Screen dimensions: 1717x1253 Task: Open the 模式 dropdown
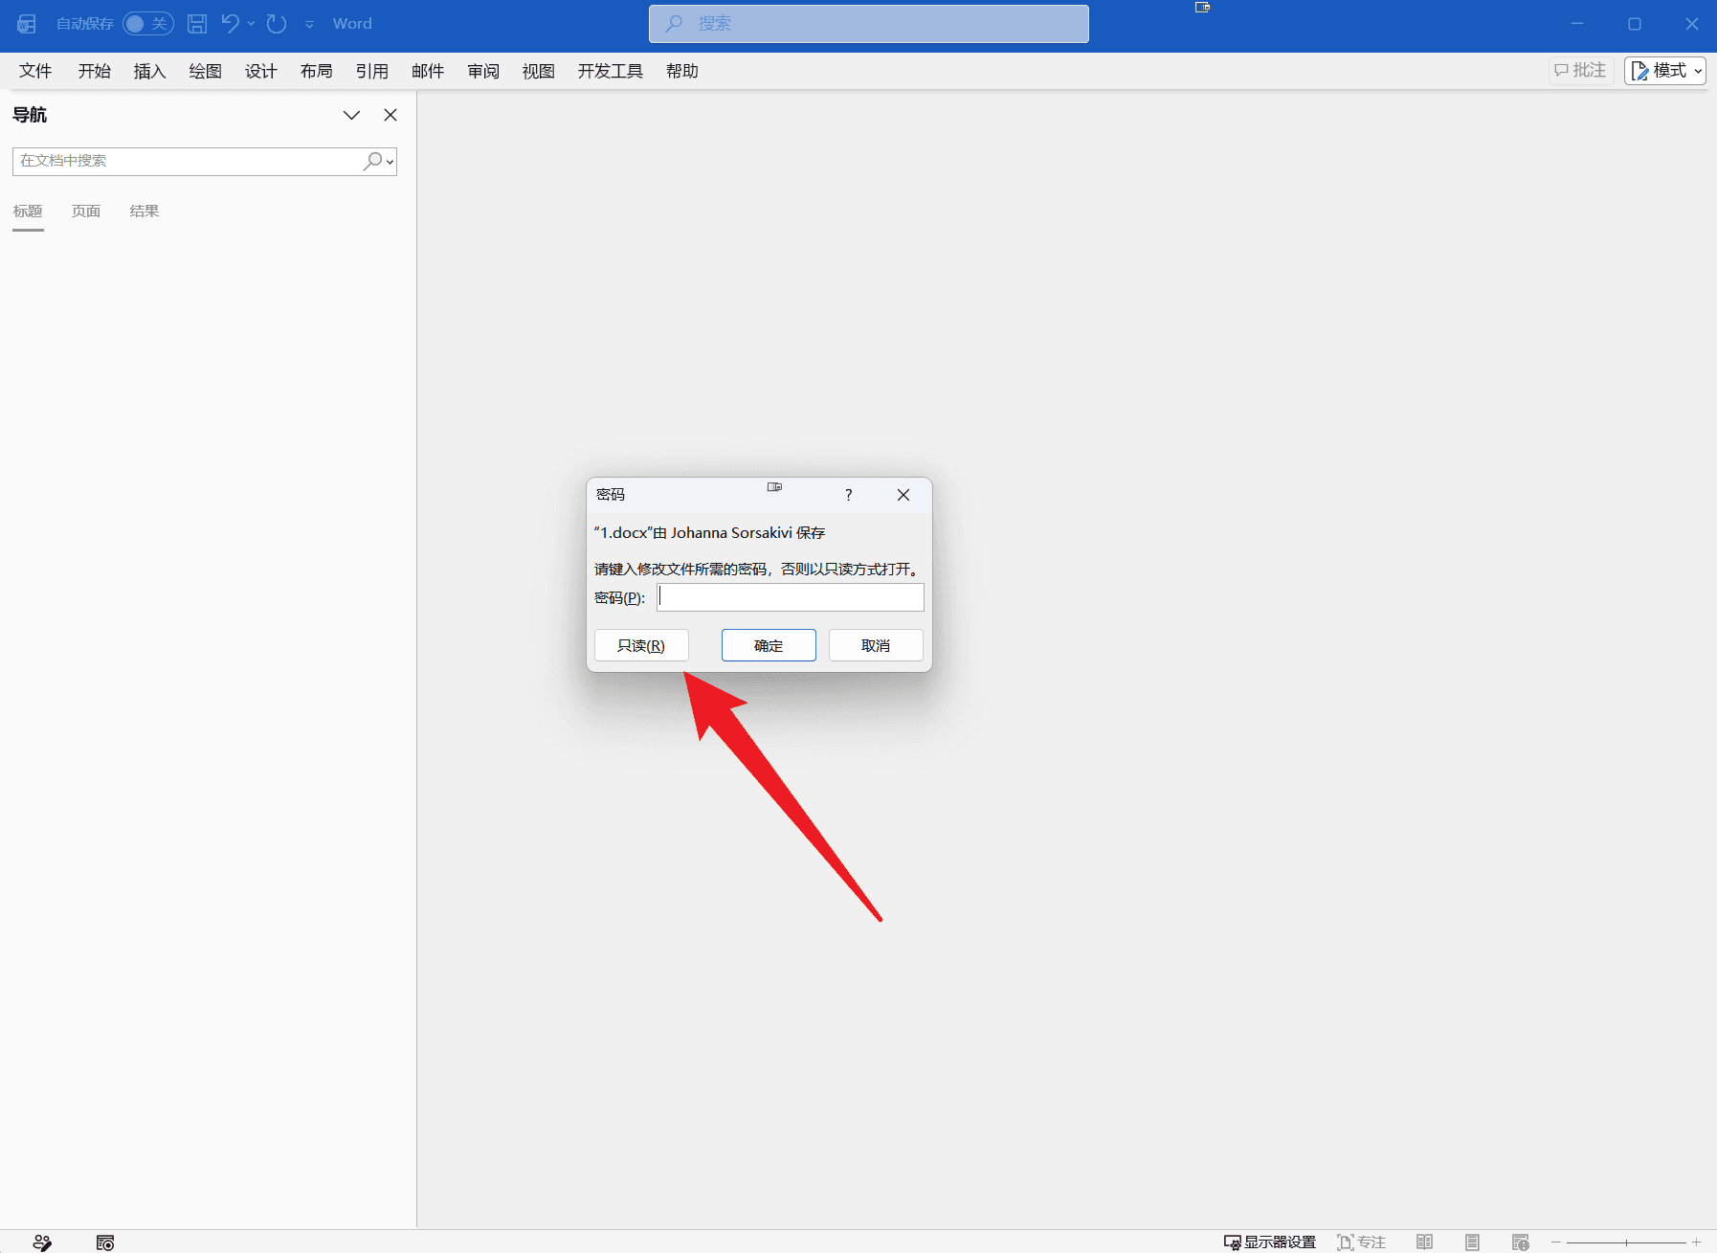pos(1665,70)
